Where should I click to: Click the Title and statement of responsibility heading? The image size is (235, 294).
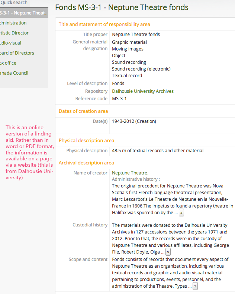(104, 24)
